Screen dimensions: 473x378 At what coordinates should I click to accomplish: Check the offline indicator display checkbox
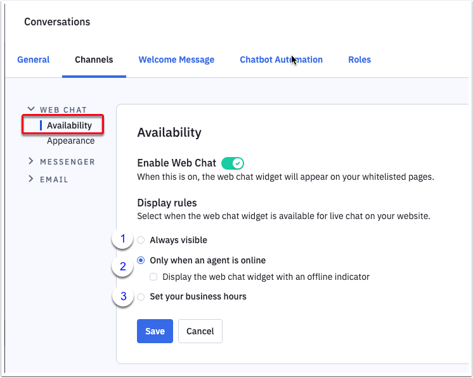[153, 277]
